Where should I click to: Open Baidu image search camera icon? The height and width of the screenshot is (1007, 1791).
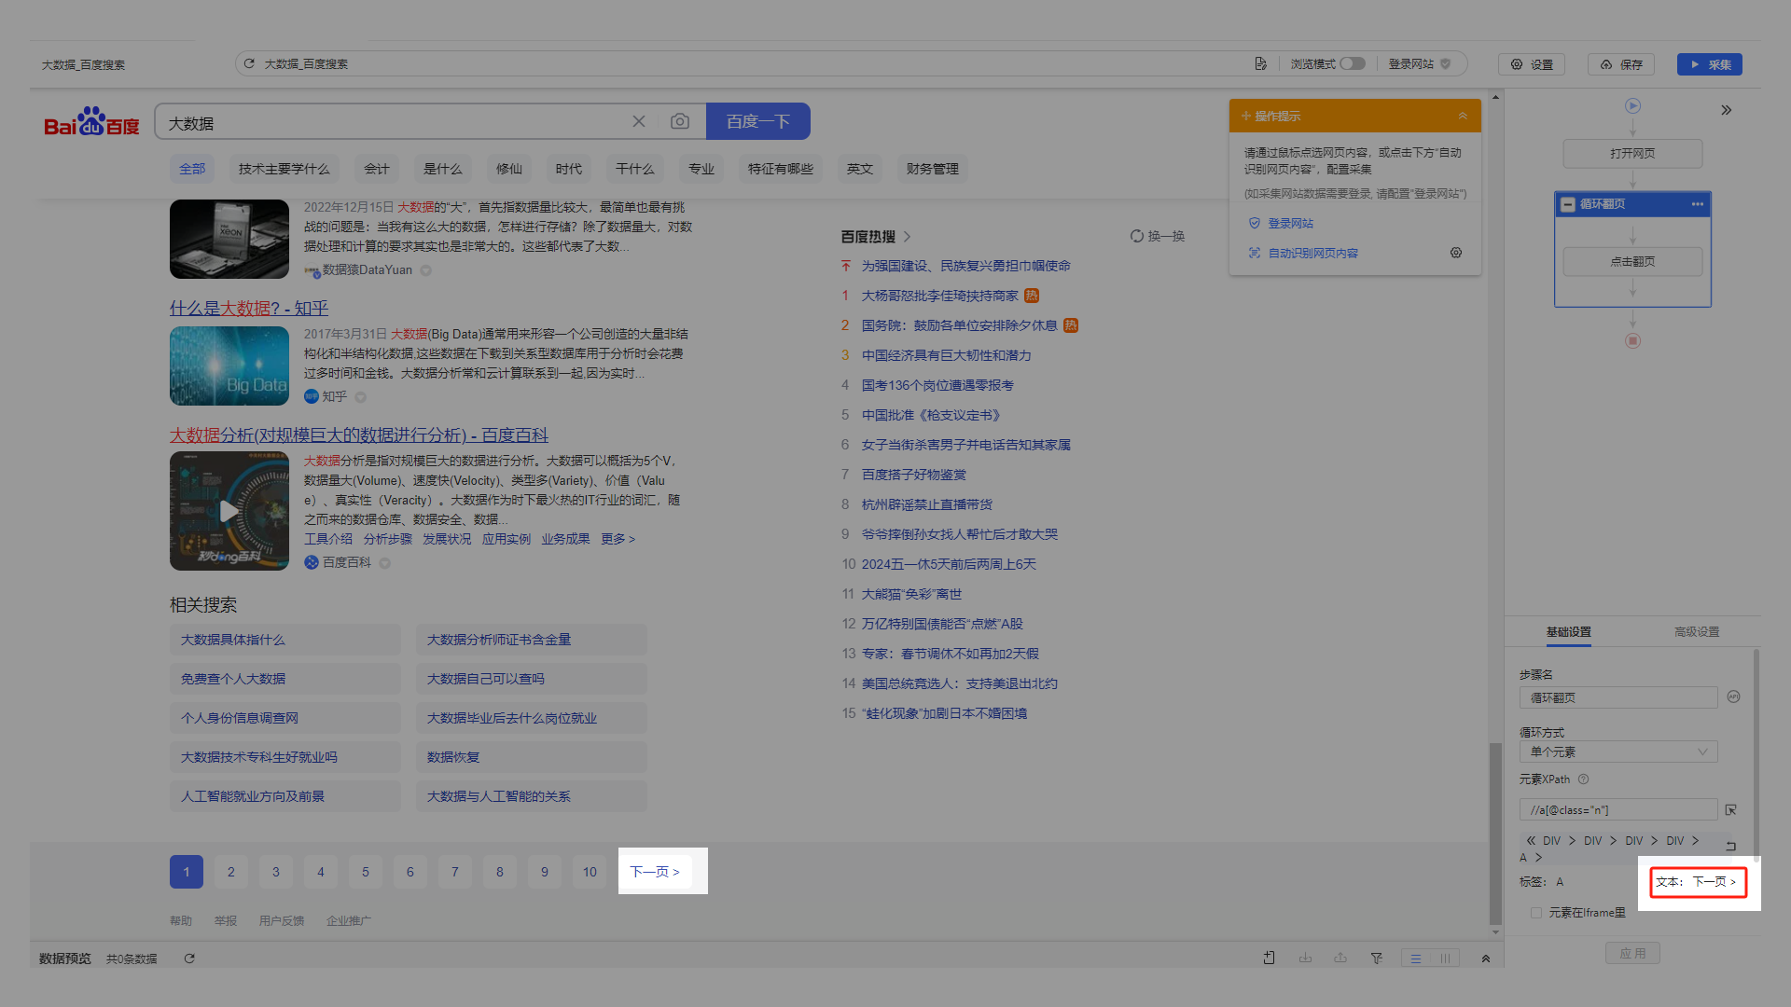[680, 121]
